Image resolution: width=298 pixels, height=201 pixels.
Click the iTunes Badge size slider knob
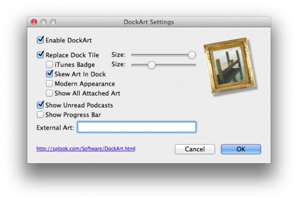pos(151,64)
